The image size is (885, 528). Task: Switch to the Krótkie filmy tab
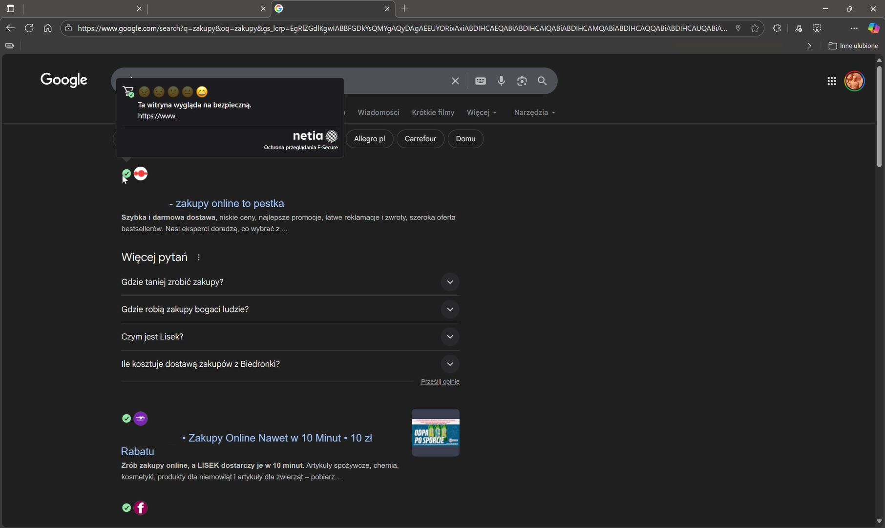pos(433,112)
